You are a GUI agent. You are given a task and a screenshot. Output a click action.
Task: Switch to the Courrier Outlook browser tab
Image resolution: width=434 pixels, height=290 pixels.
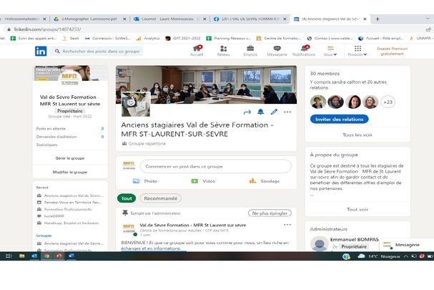pos(169,19)
